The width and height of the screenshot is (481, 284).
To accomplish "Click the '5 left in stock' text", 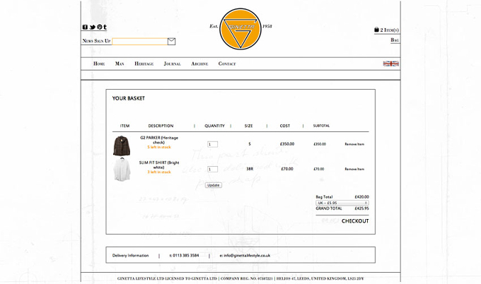I will [x=159, y=148].
